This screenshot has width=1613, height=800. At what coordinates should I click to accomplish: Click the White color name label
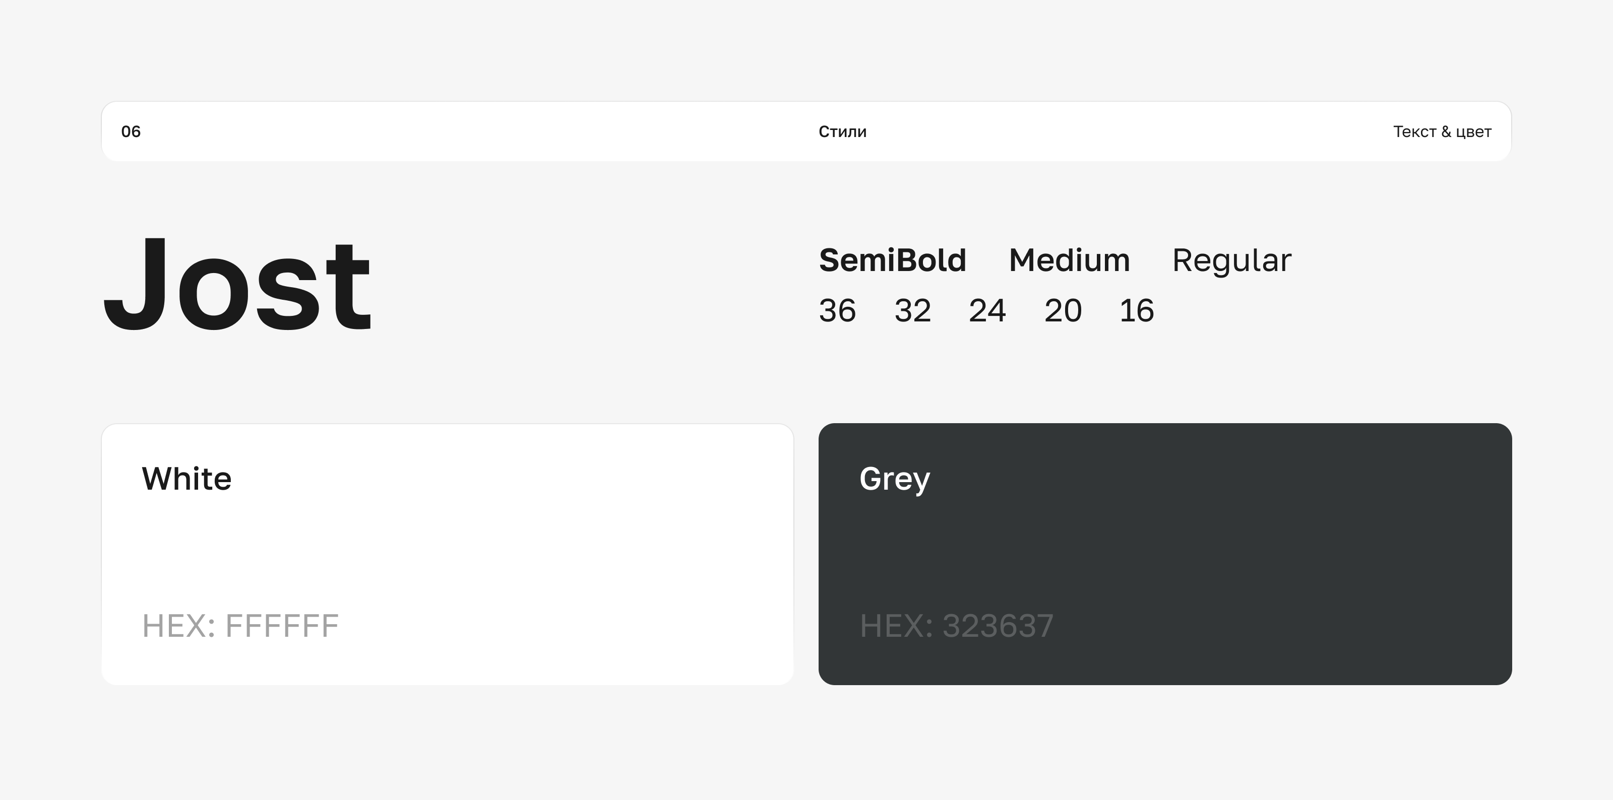point(187,479)
